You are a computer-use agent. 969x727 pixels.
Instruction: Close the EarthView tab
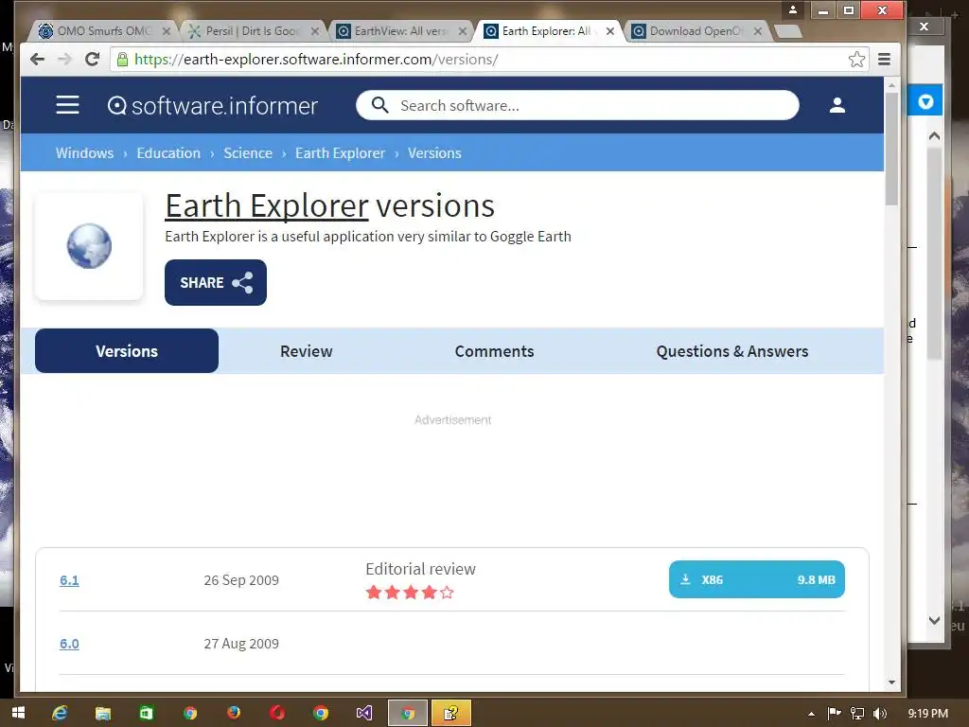(462, 31)
